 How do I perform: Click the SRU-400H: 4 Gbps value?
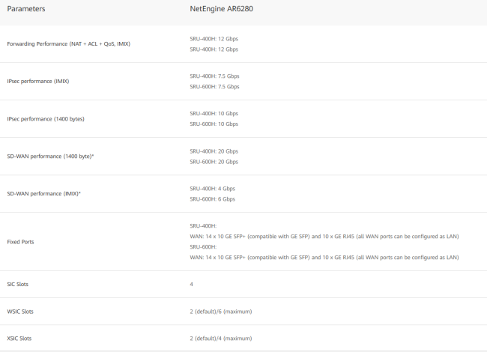point(212,188)
